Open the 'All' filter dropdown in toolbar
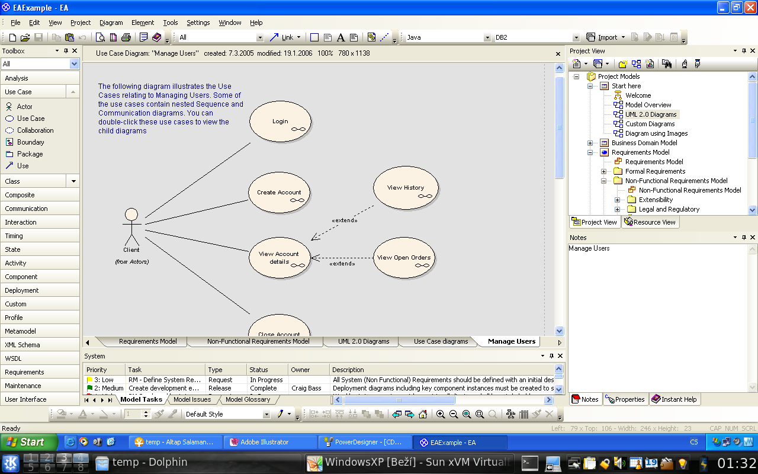The image size is (758, 474). pos(259,37)
